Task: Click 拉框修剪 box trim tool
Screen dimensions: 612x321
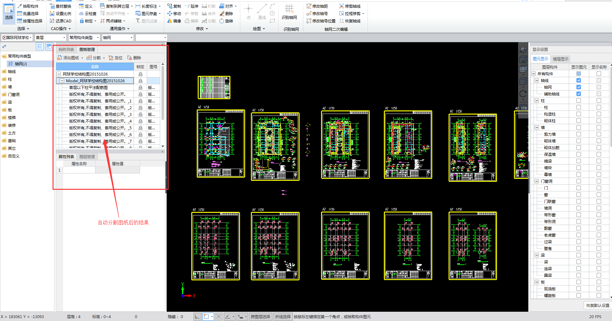Action: (350, 13)
